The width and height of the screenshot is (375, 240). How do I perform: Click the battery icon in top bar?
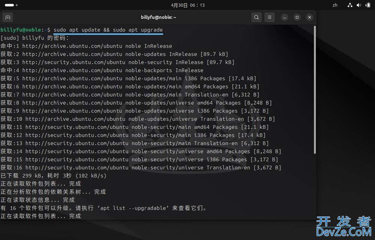[x=368, y=5]
